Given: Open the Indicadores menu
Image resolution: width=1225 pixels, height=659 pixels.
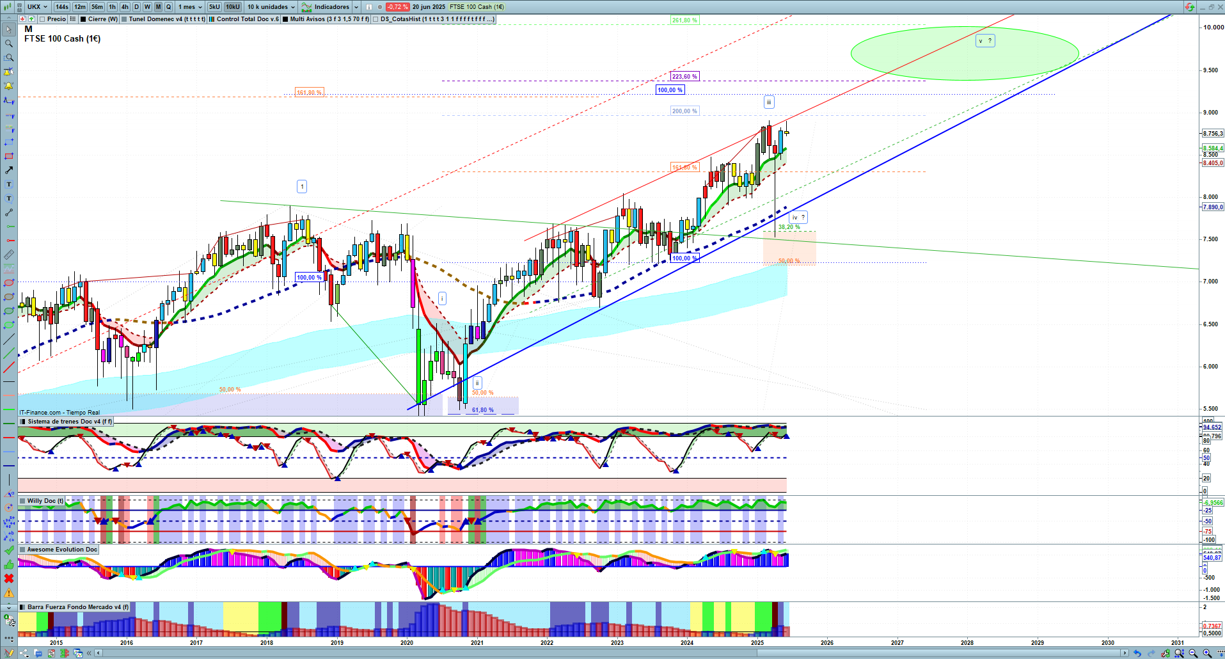Looking at the screenshot, I should tap(326, 7).
